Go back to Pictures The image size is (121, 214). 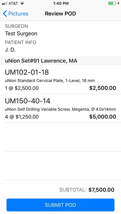(x=15, y=14)
